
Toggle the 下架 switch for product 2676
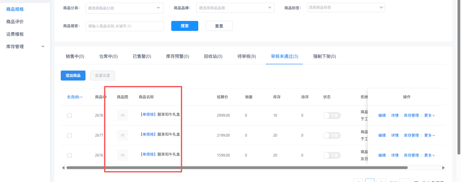pyautogui.click(x=332, y=156)
